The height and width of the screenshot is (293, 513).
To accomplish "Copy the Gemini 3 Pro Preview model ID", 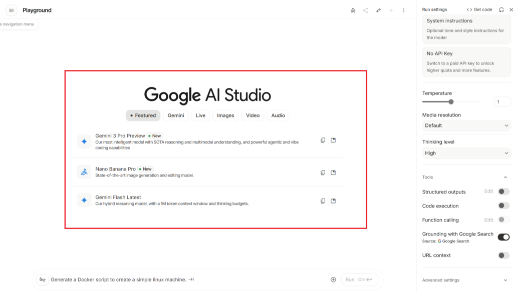I will [x=323, y=140].
